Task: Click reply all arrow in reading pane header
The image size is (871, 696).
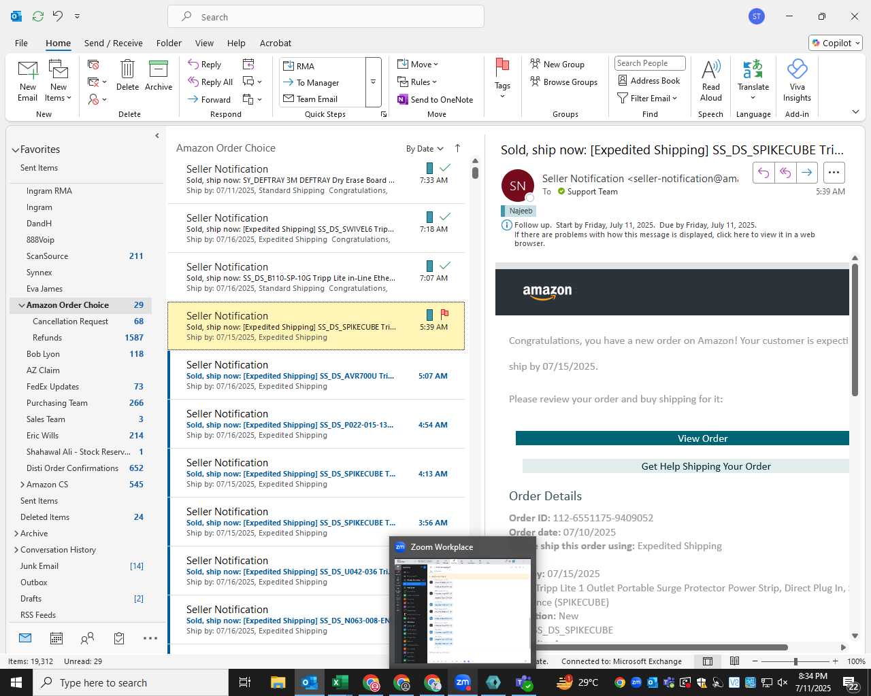Action: [x=785, y=173]
